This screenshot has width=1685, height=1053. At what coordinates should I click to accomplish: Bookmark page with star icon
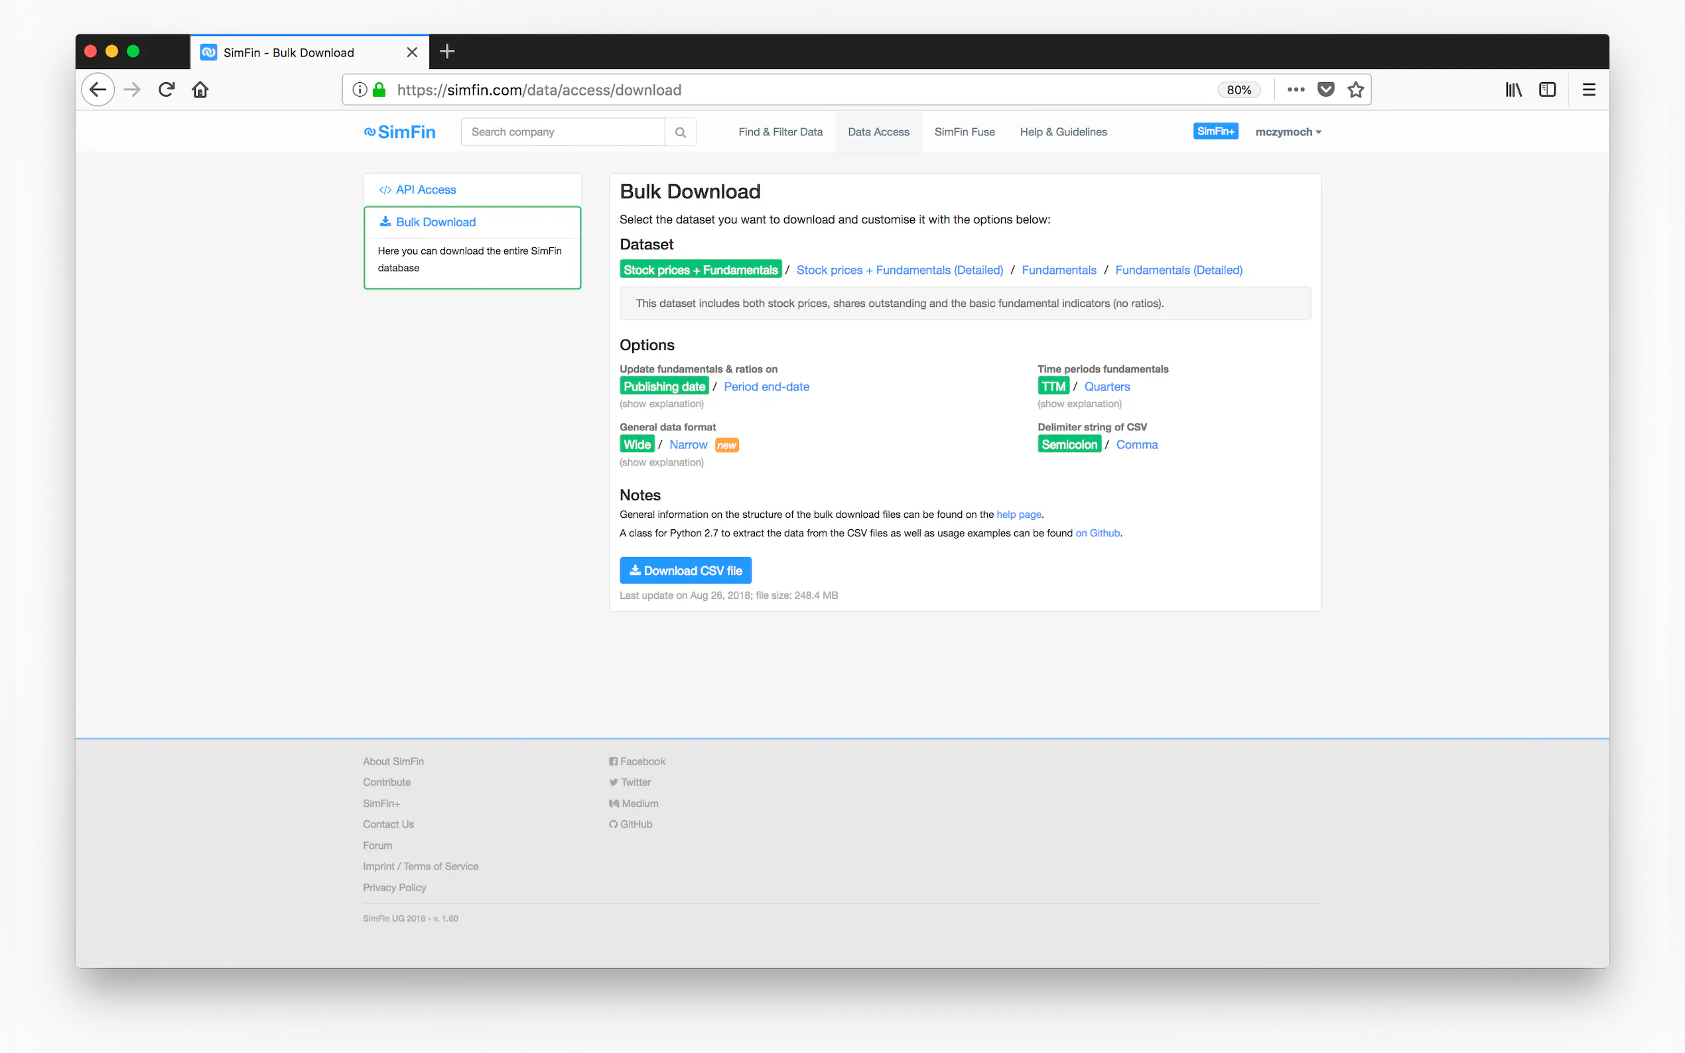[x=1355, y=90]
